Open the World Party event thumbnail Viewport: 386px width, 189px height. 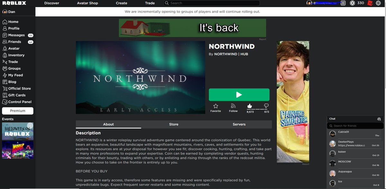pos(18,150)
